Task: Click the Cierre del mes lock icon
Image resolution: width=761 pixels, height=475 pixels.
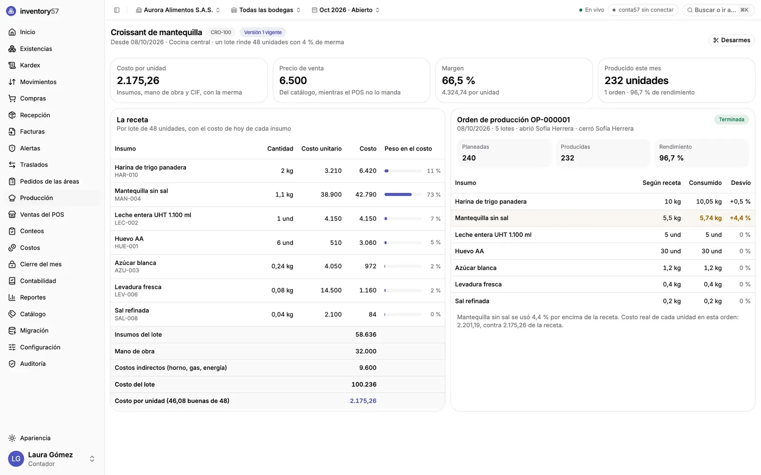Action: coord(12,265)
